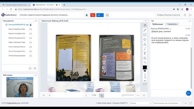Screen dimensions: 194x109
Task: Select user Ирина Андреевна in list
Action: tap(17, 29)
